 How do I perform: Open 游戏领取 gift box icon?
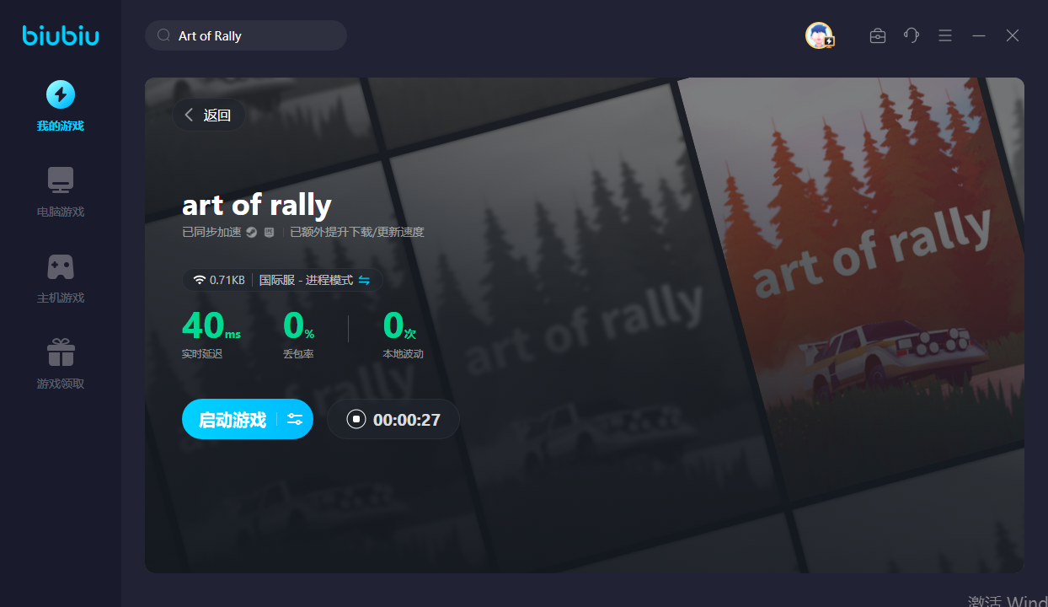pos(61,352)
